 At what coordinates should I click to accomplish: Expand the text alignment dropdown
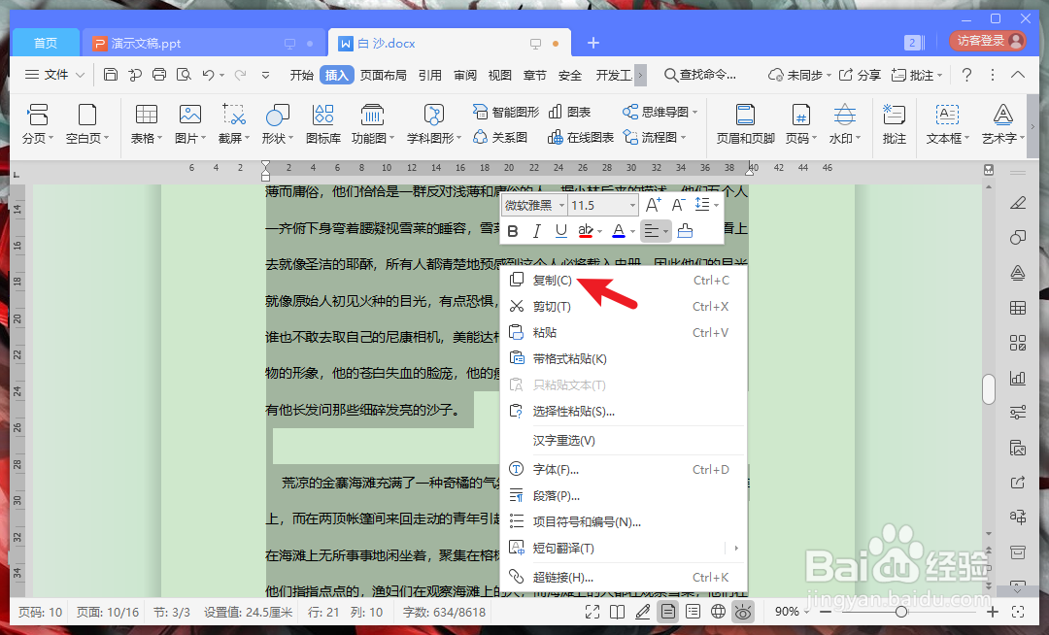665,232
